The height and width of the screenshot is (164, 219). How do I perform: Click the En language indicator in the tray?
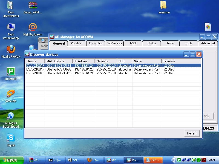coord(203,160)
